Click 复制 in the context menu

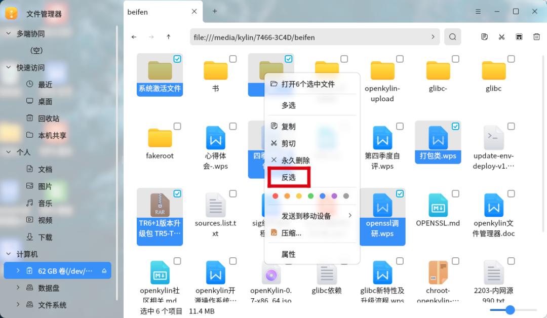(289, 126)
